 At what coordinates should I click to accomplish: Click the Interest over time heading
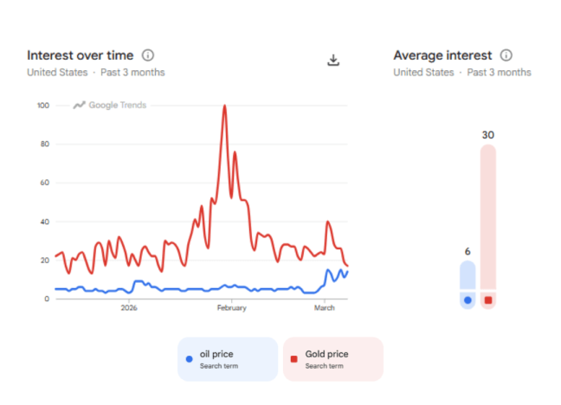(81, 55)
